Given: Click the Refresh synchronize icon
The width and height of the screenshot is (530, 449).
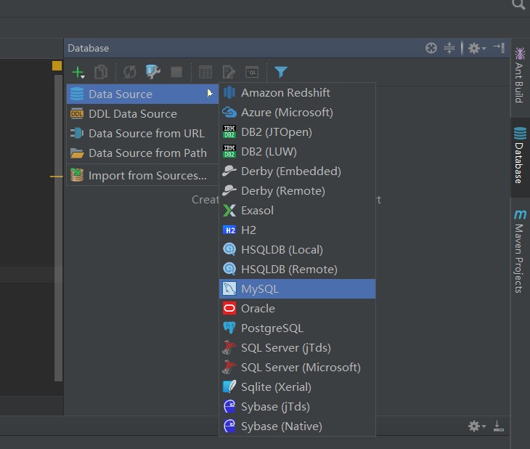Looking at the screenshot, I should 130,72.
